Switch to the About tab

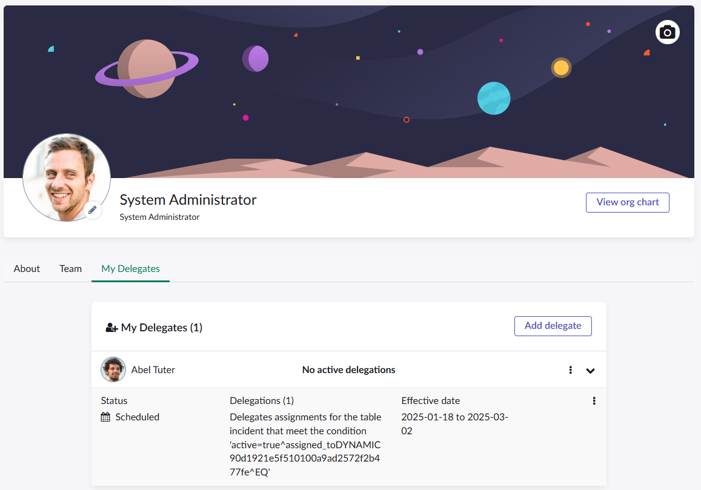click(x=27, y=268)
